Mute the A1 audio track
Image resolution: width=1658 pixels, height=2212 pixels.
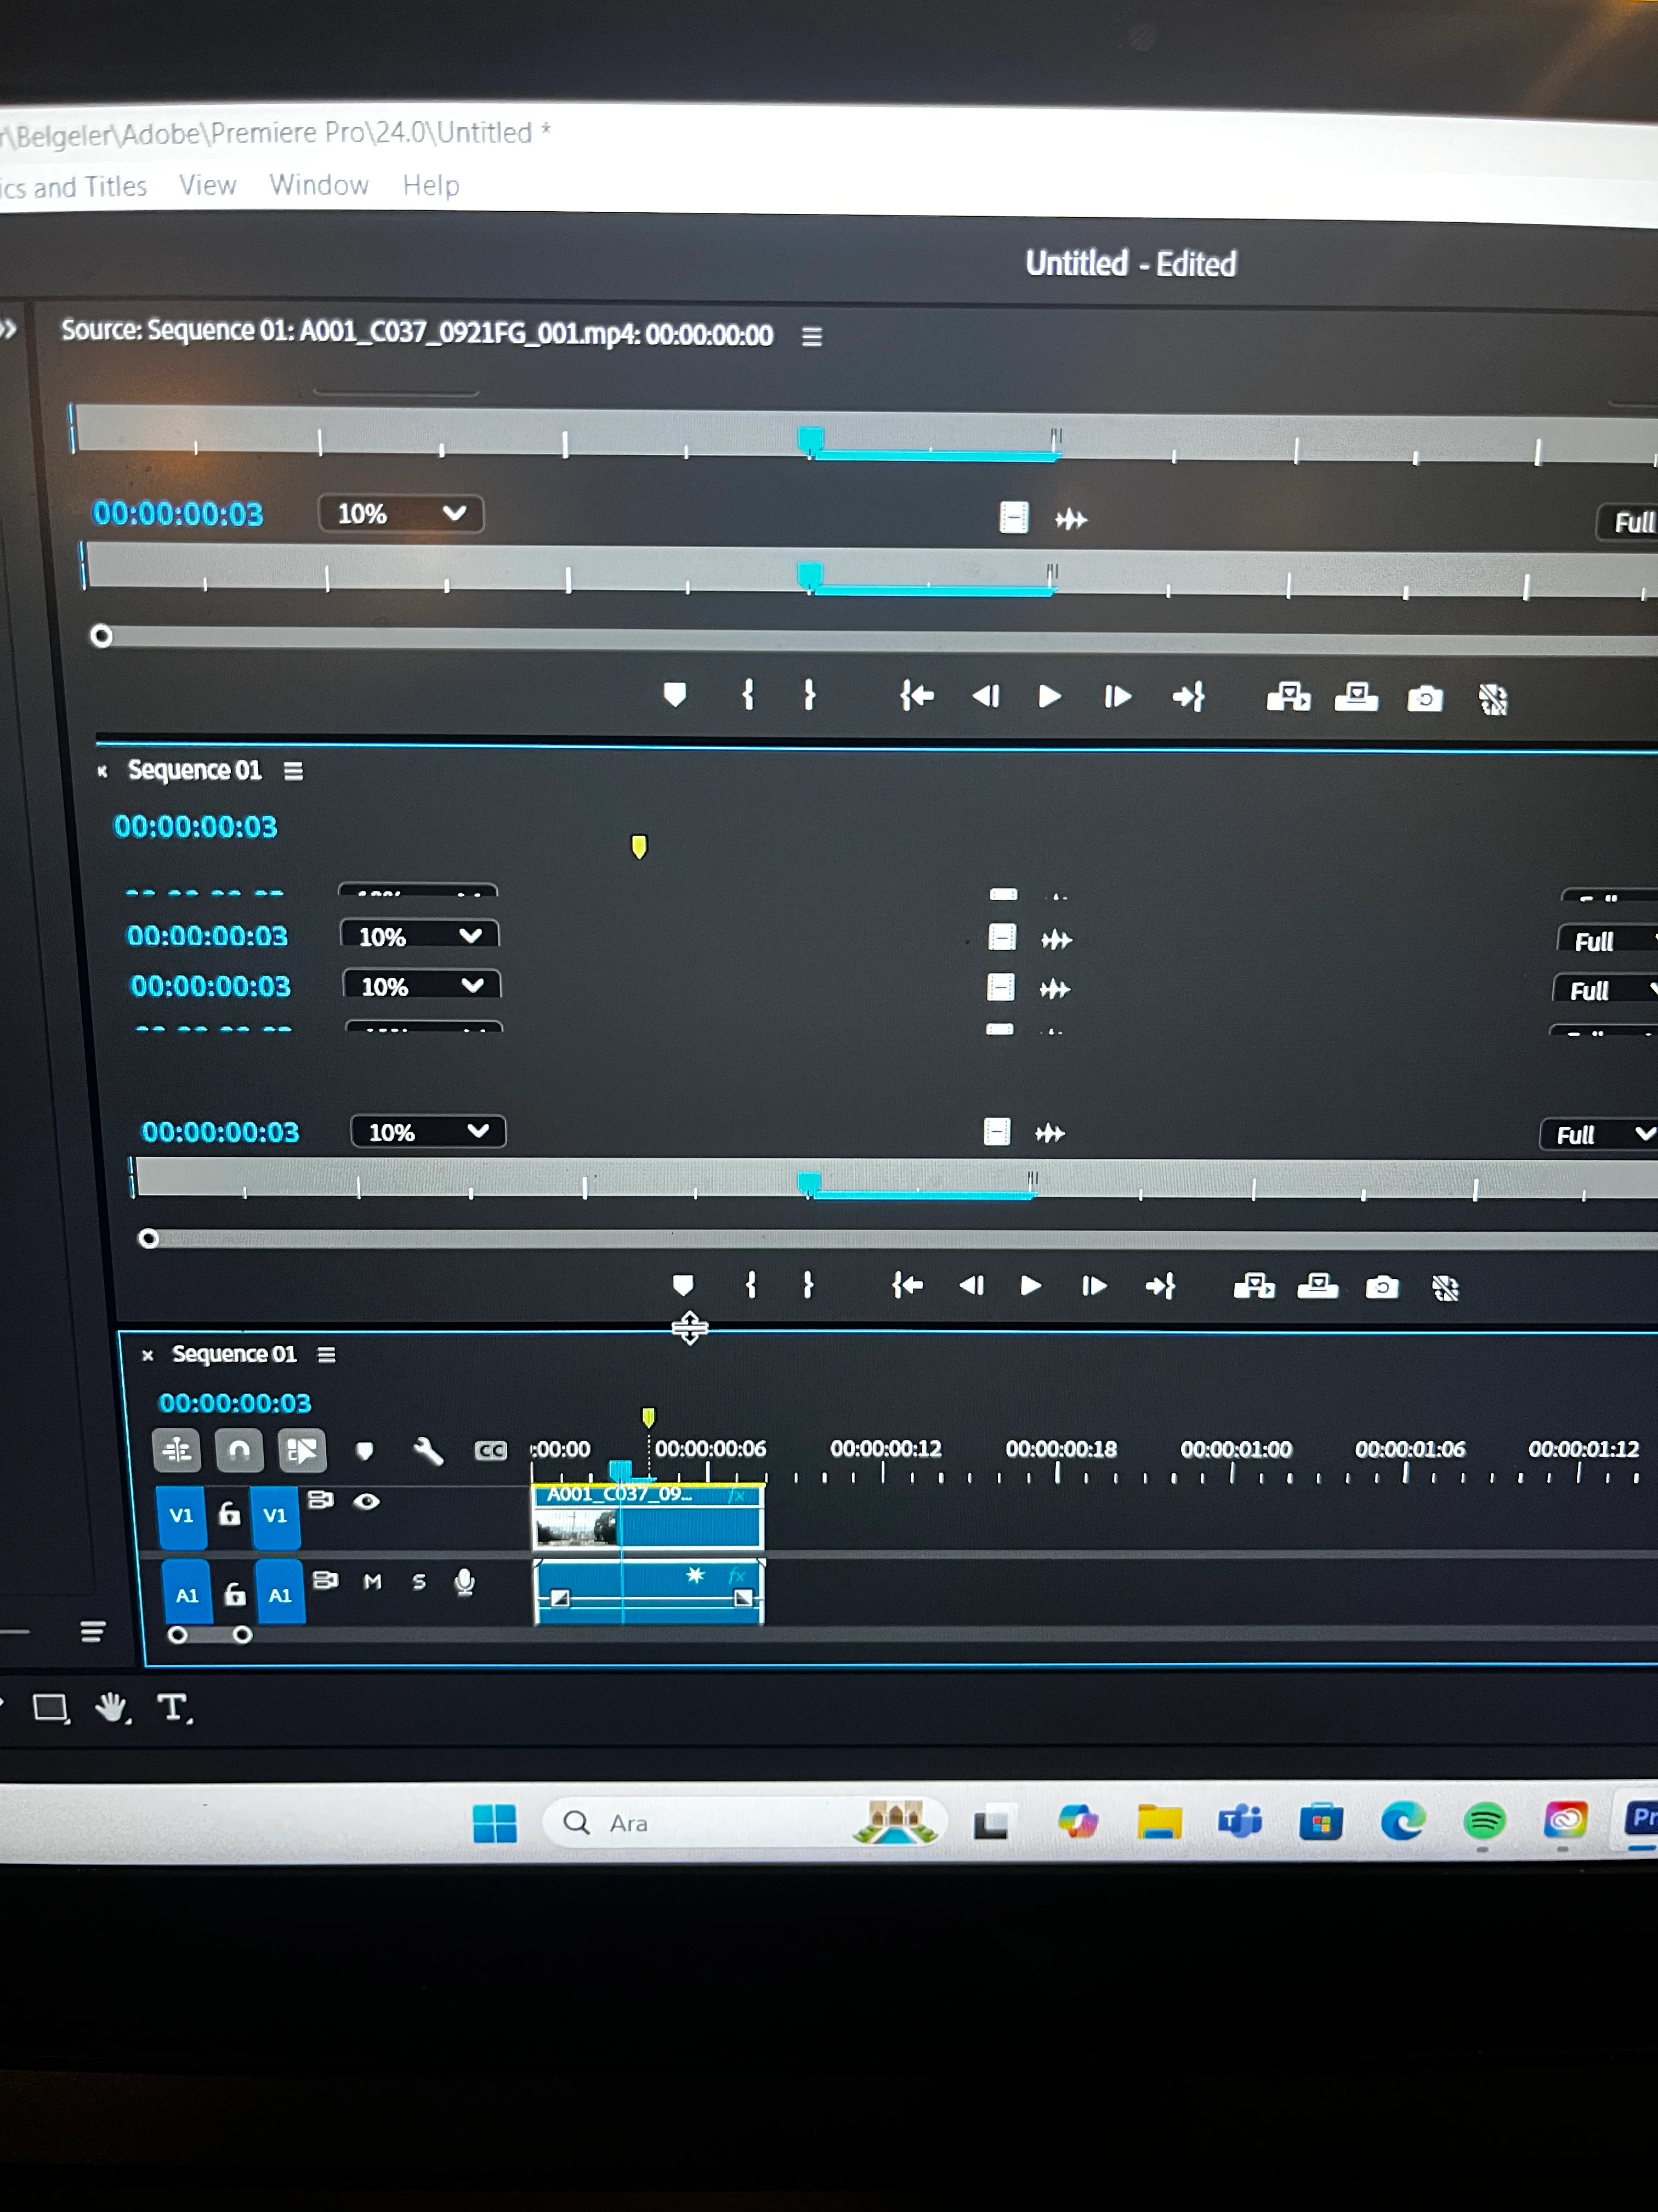tap(373, 1582)
